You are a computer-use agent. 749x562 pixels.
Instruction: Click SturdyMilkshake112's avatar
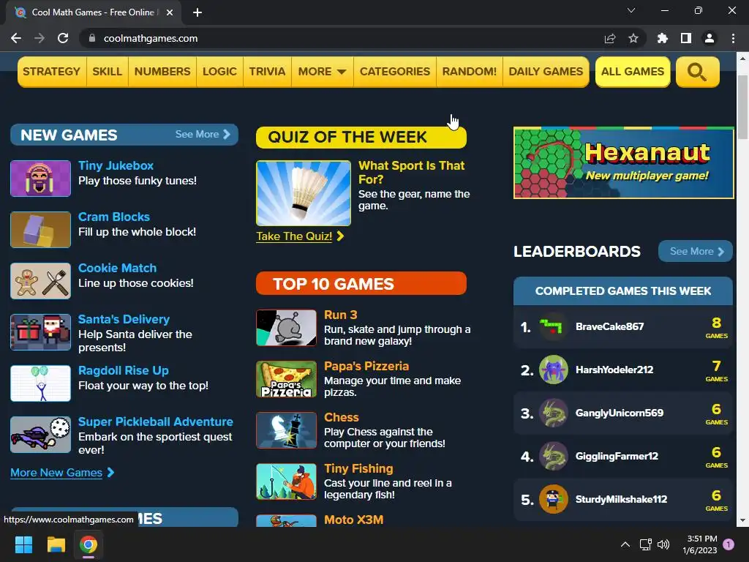[553, 499]
